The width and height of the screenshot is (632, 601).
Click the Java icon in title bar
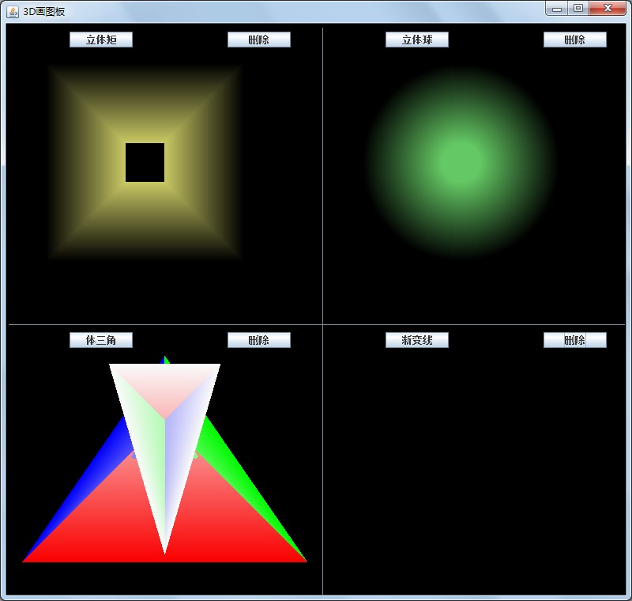coord(13,12)
